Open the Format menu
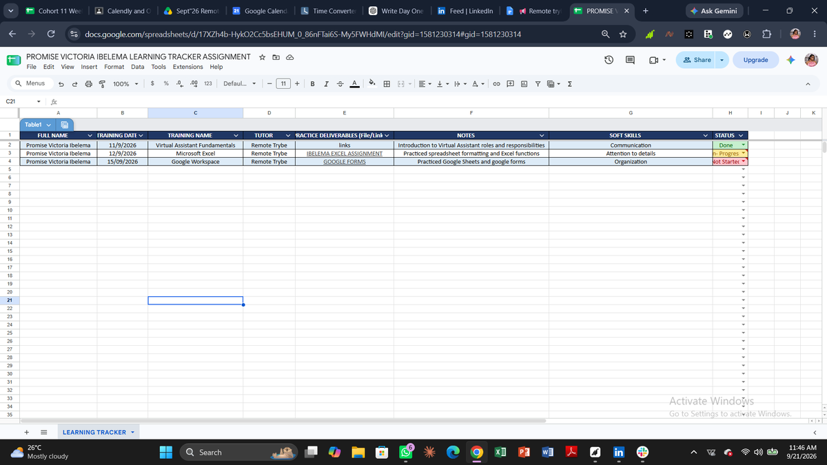This screenshot has height=465, width=827. pos(114,68)
